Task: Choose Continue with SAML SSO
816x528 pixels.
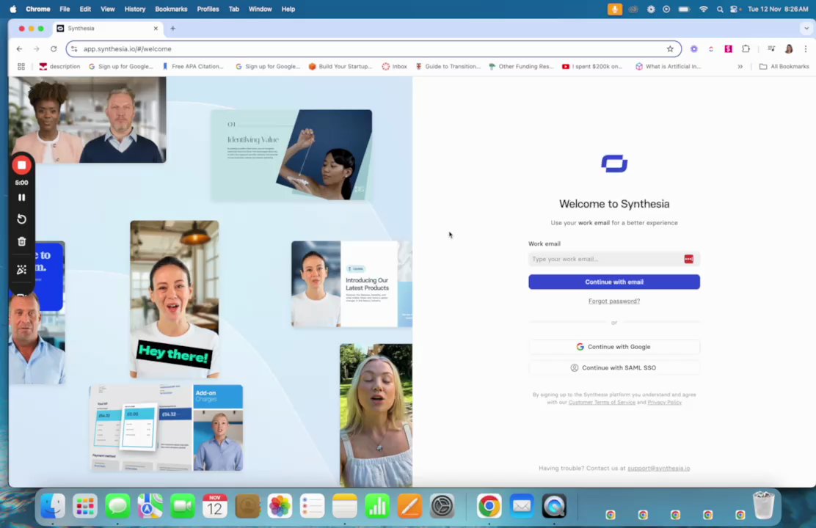Action: click(614, 368)
